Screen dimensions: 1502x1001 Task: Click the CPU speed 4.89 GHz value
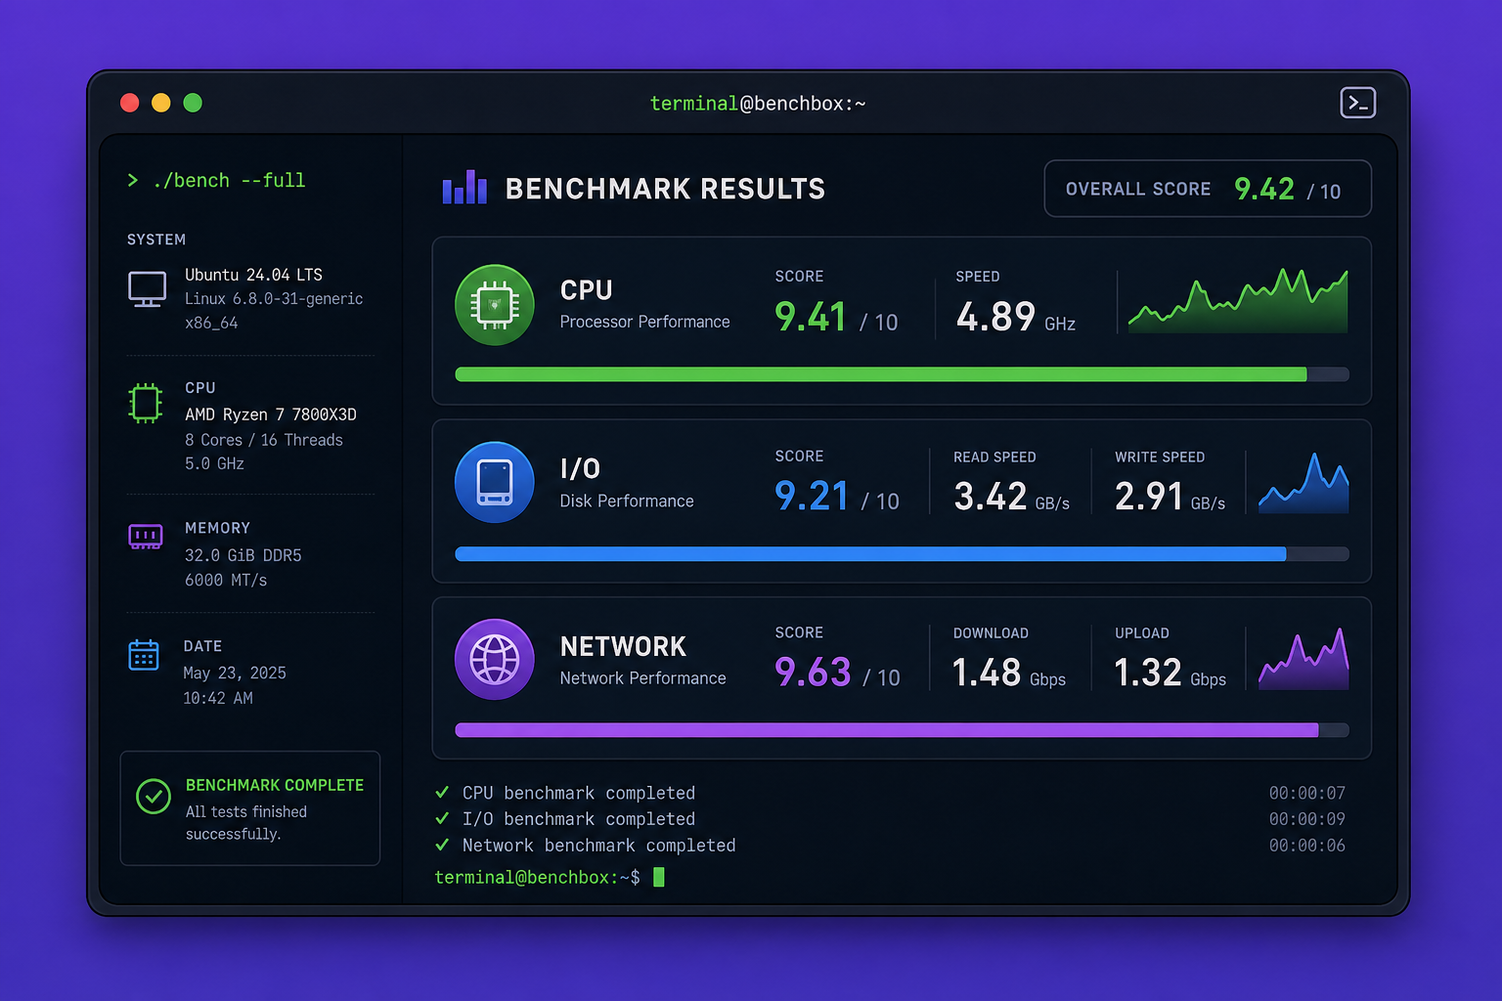[1016, 317]
